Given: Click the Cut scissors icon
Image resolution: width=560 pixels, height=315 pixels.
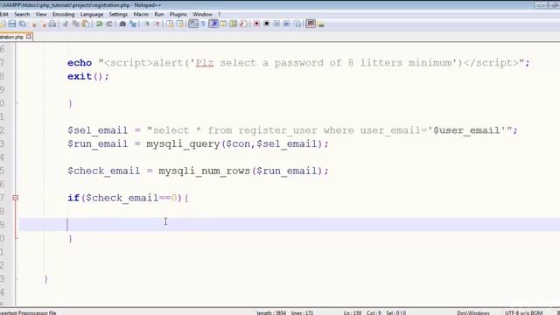Looking at the screenshot, I should coord(66,24).
